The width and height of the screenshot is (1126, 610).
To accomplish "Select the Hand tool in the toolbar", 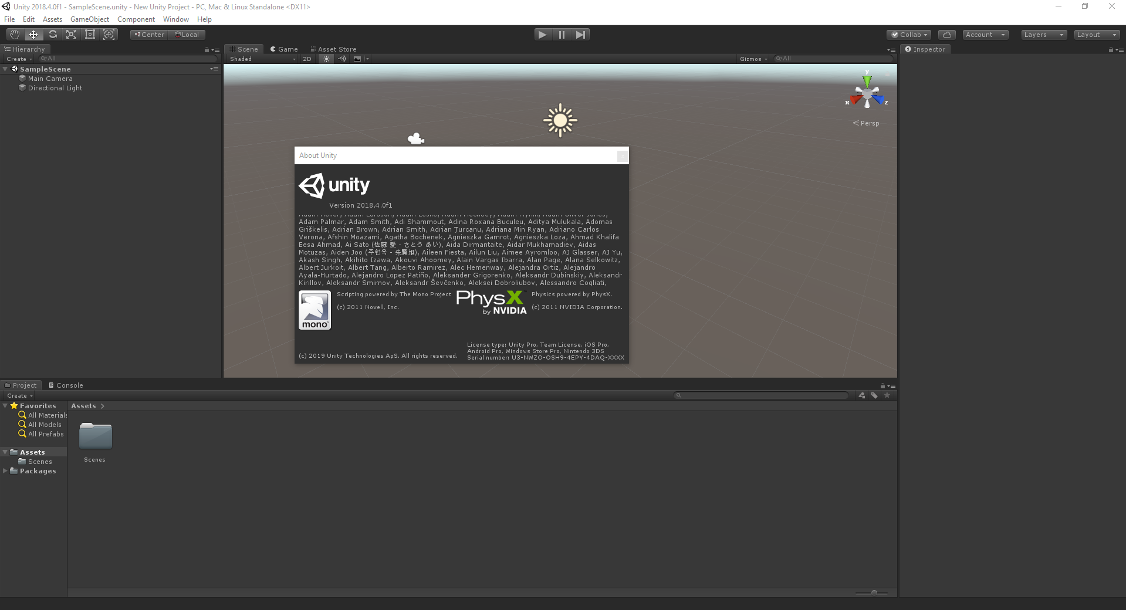I will [15, 35].
